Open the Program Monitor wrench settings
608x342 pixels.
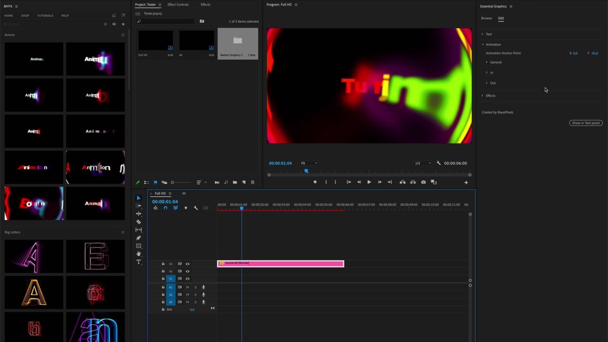tap(438, 163)
